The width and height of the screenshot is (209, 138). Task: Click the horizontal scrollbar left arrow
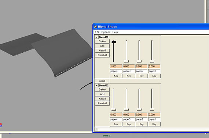click(x=97, y=129)
